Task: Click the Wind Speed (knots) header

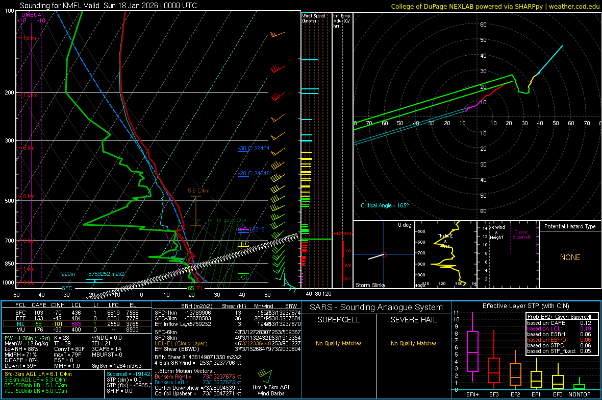Action: click(314, 18)
